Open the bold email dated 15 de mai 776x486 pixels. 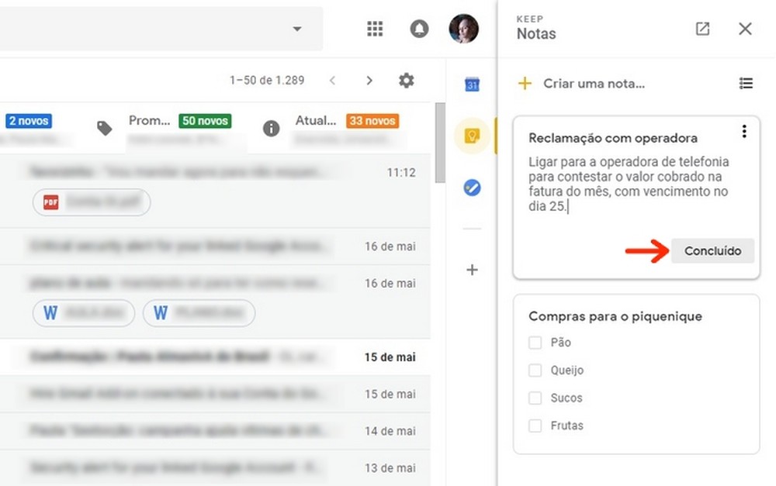pyautogui.click(x=215, y=357)
